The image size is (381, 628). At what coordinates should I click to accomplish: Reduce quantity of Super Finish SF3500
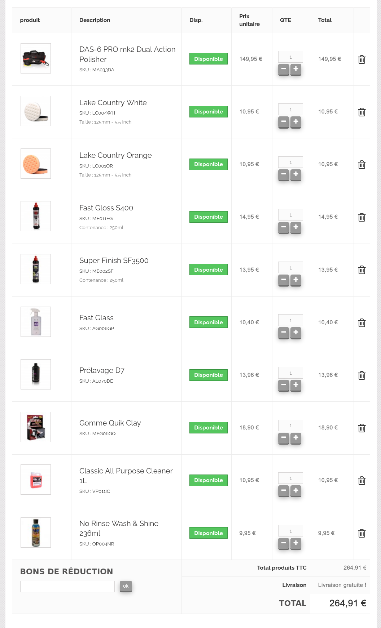click(284, 280)
